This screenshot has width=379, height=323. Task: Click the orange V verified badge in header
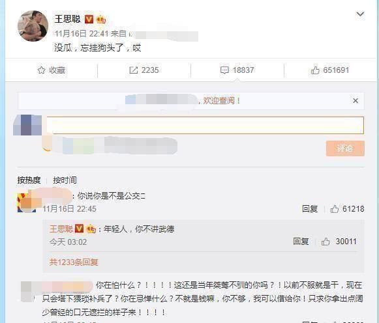[x=89, y=19]
